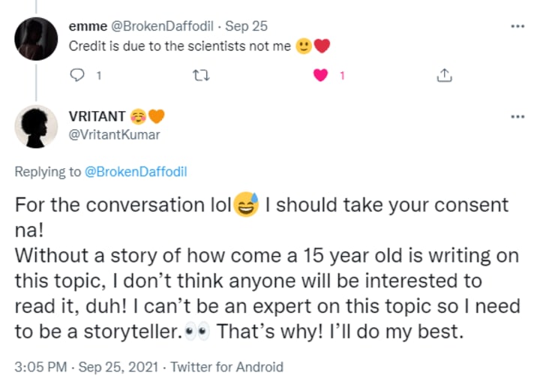Go to emme's display name profile
The width and height of the screenshot is (540, 388).
pos(88,26)
